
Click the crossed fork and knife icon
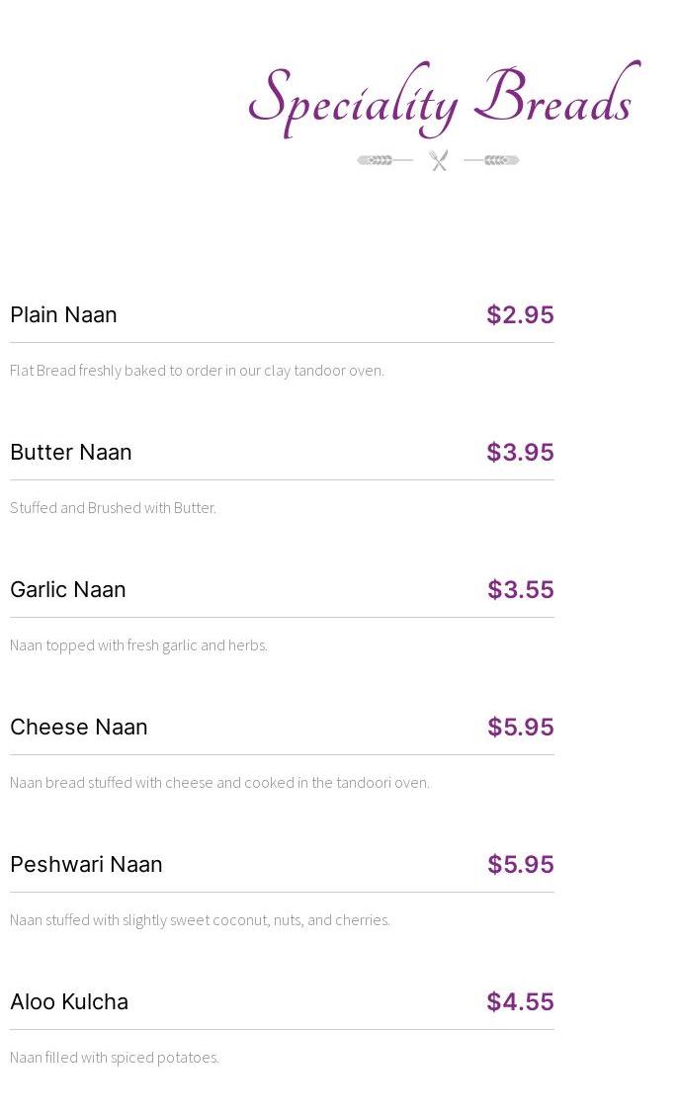439,160
